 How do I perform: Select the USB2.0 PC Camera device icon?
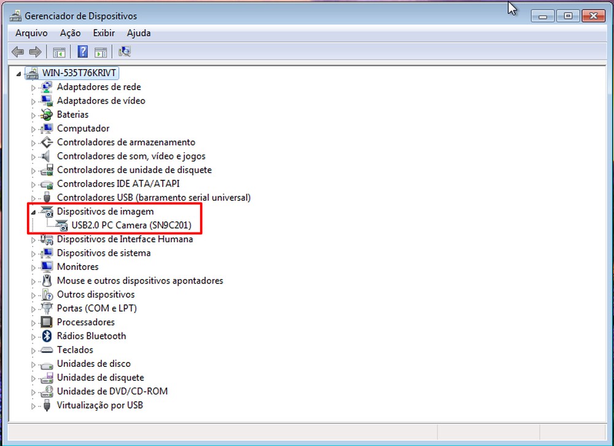[x=61, y=225]
